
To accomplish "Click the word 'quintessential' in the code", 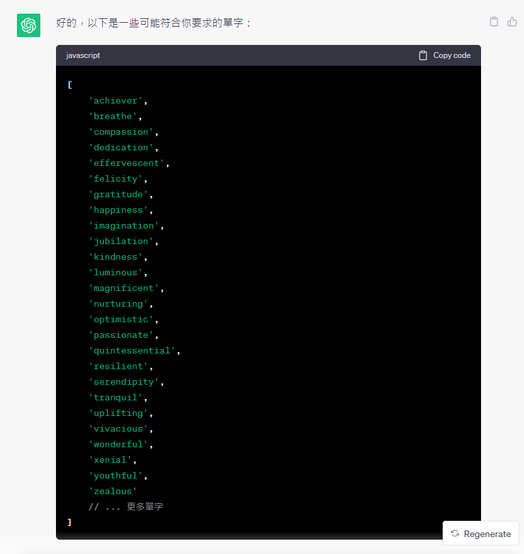I will click(131, 350).
